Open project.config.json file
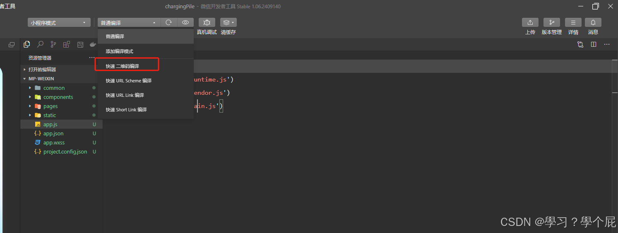 (x=61, y=151)
